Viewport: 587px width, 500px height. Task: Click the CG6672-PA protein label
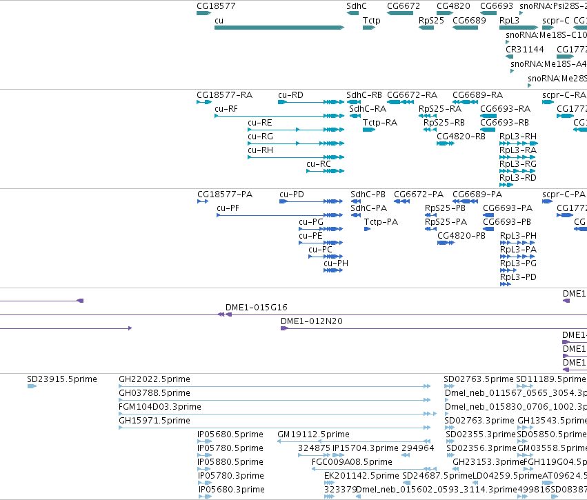tap(418, 194)
